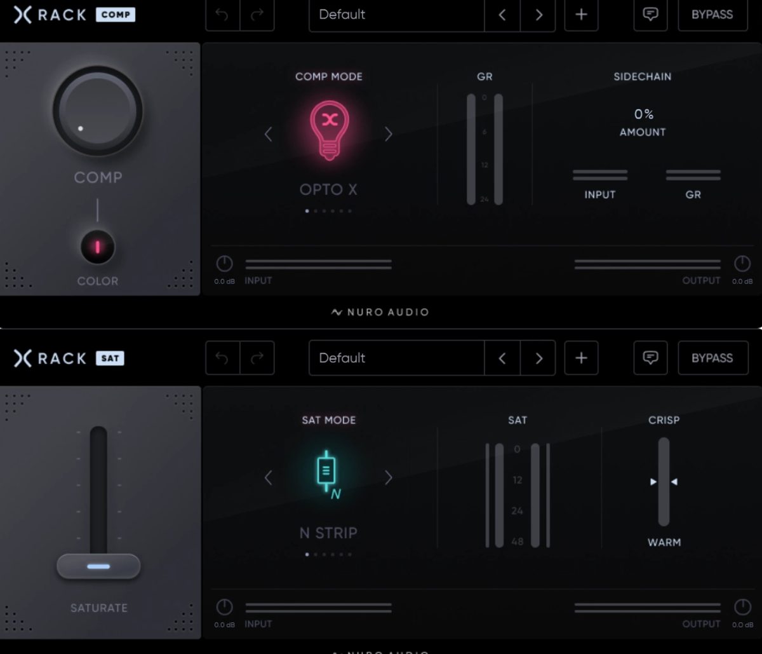Toggle BYPASS on the COMP rack
The height and width of the screenshot is (654, 762).
tap(712, 15)
